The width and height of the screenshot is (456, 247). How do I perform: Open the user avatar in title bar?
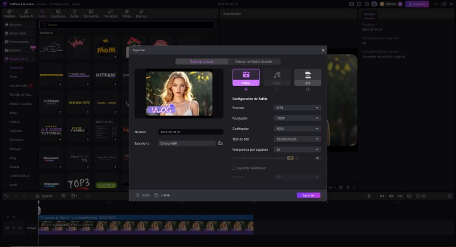click(374, 4)
